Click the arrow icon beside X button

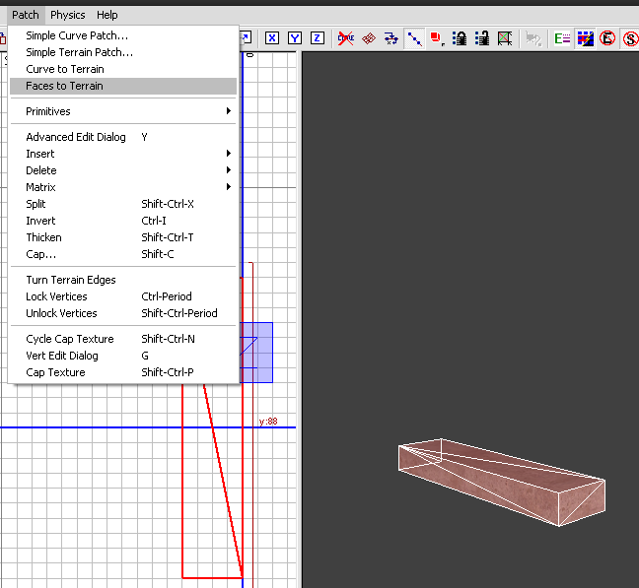(246, 38)
